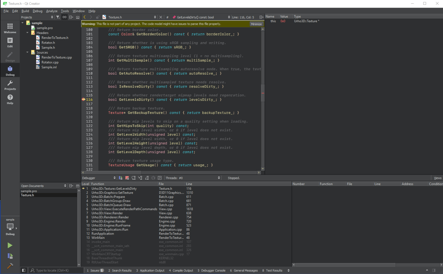Viewport: 443px width, 274px height.
Task: Go back in editor navigation history
Action: tap(85, 17)
